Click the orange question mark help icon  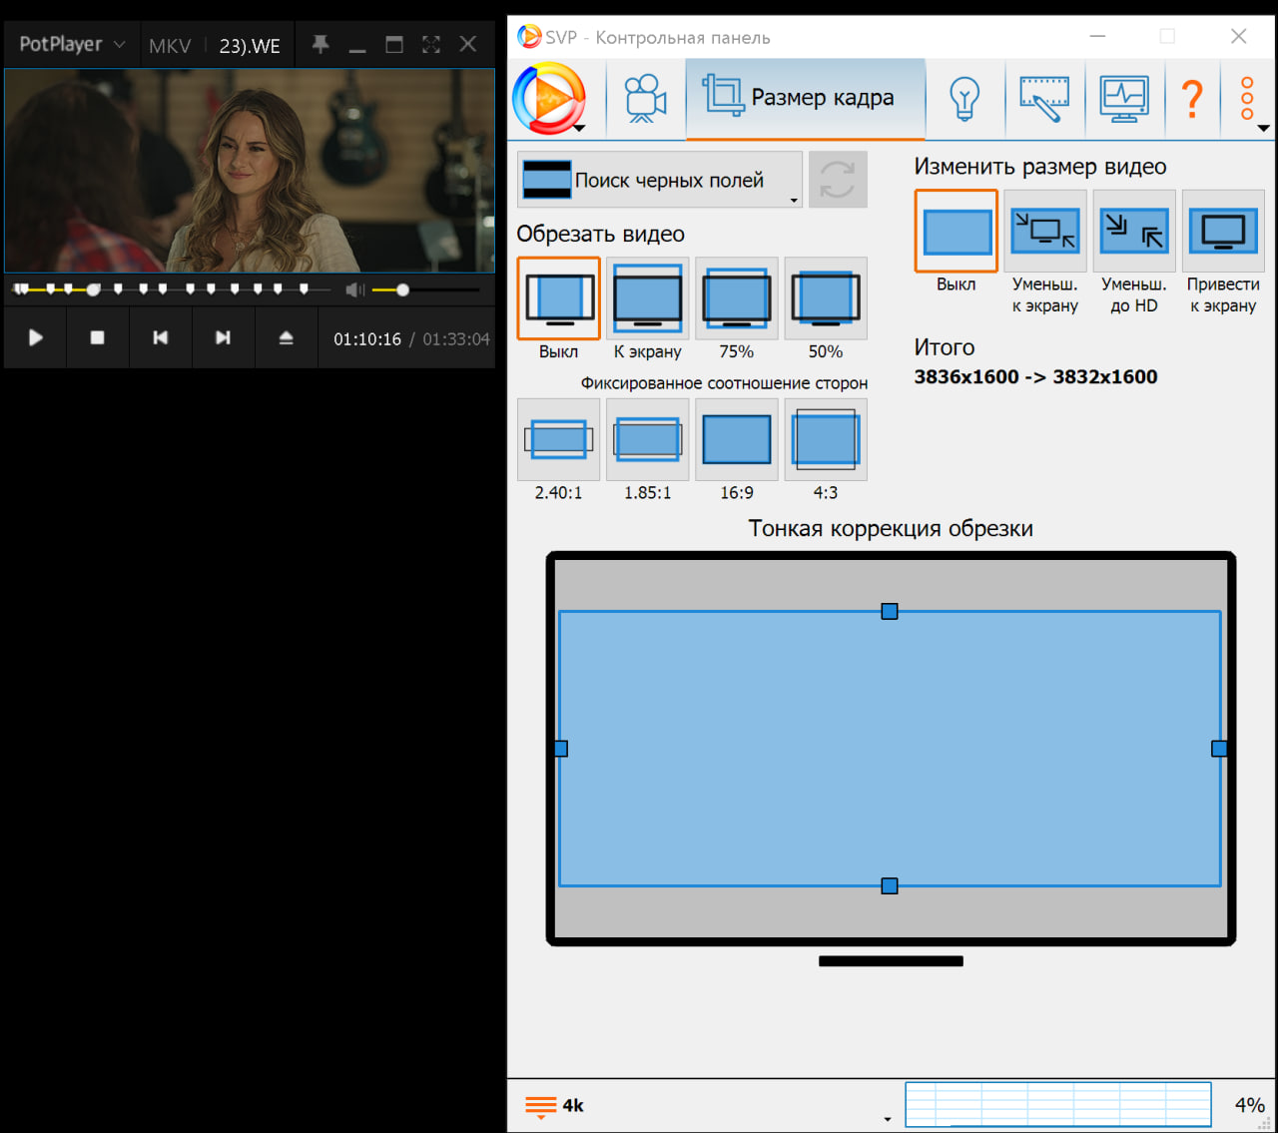pyautogui.click(x=1192, y=99)
